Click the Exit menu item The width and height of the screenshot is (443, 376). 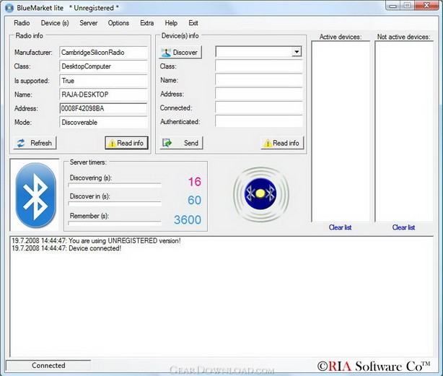click(193, 23)
